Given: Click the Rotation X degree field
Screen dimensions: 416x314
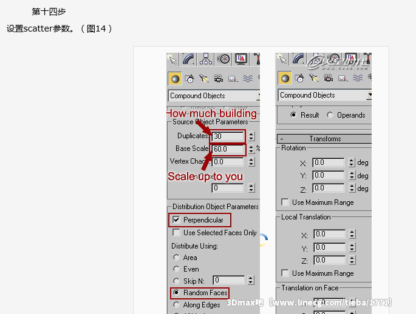Looking at the screenshot, I should click(329, 162).
